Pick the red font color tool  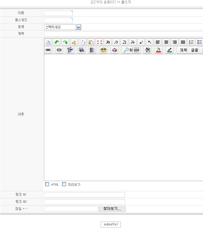pos(159,50)
